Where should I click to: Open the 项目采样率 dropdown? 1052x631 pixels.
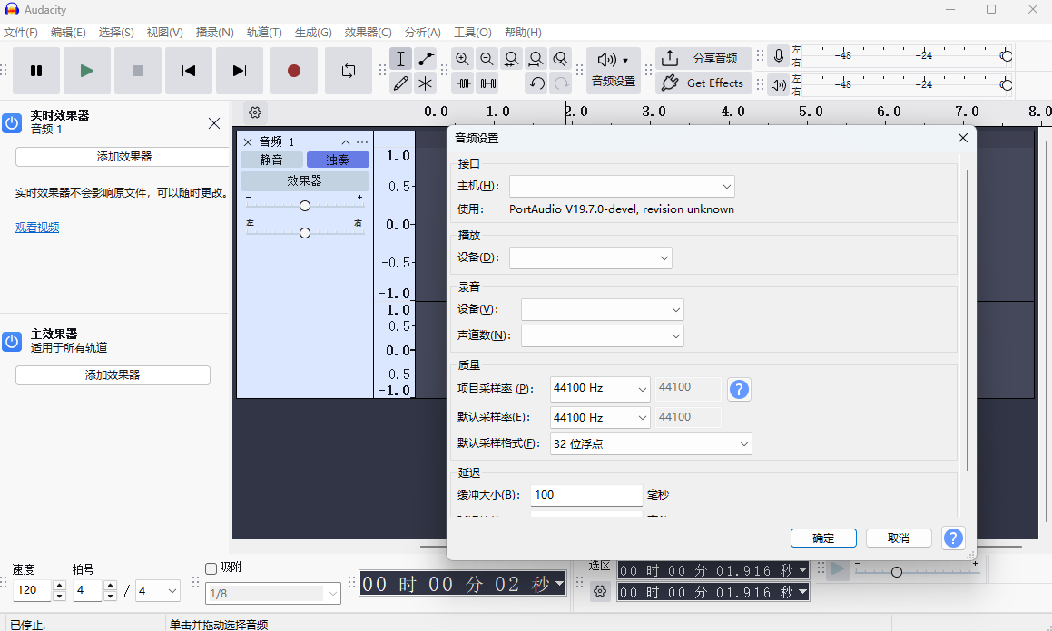click(600, 388)
